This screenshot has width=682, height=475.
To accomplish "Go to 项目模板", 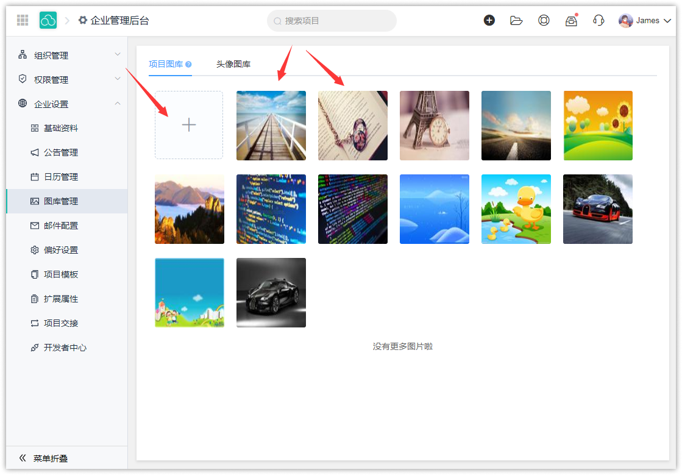I will tap(67, 274).
